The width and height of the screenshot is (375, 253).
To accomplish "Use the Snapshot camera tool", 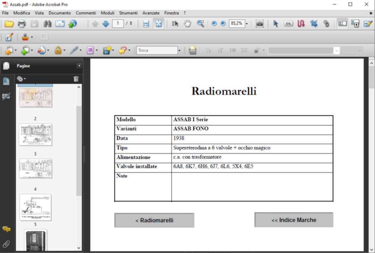I will [x=260, y=24].
